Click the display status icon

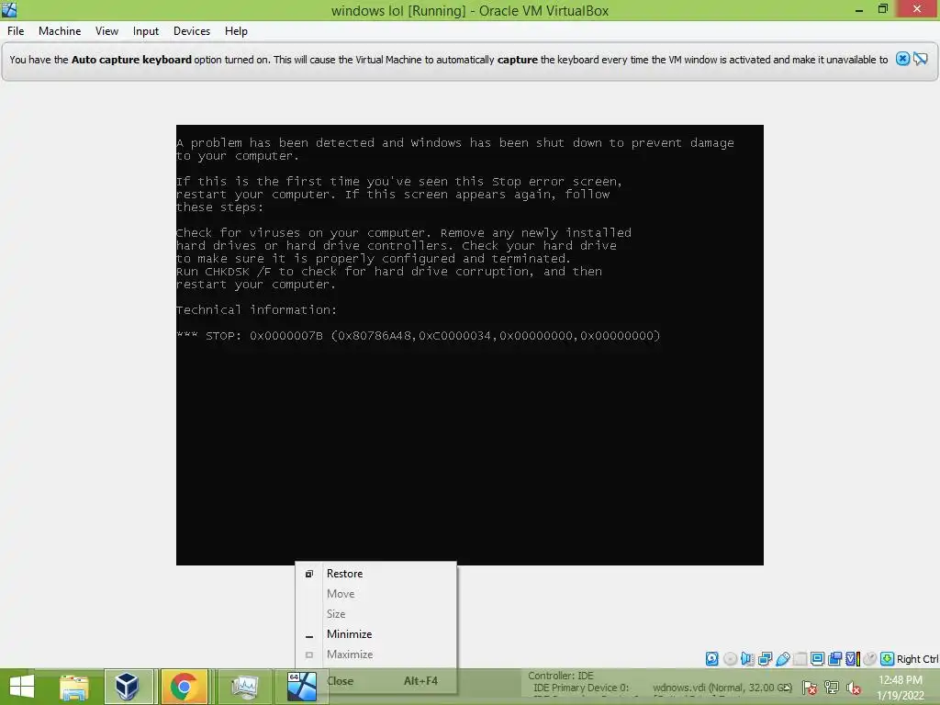point(817,659)
